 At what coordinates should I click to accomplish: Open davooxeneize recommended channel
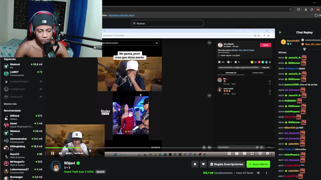(23, 140)
